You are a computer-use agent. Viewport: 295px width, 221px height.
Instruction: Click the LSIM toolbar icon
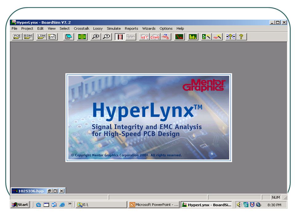point(41,37)
